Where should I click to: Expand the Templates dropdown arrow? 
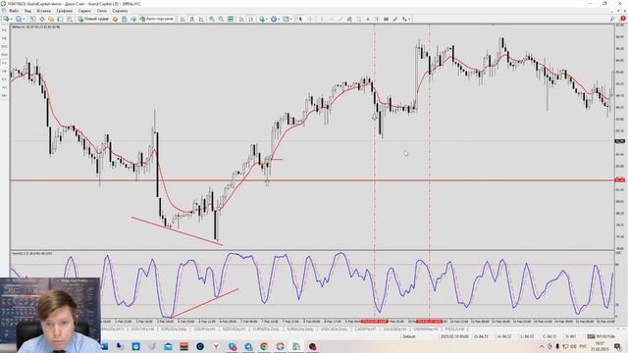click(x=291, y=20)
